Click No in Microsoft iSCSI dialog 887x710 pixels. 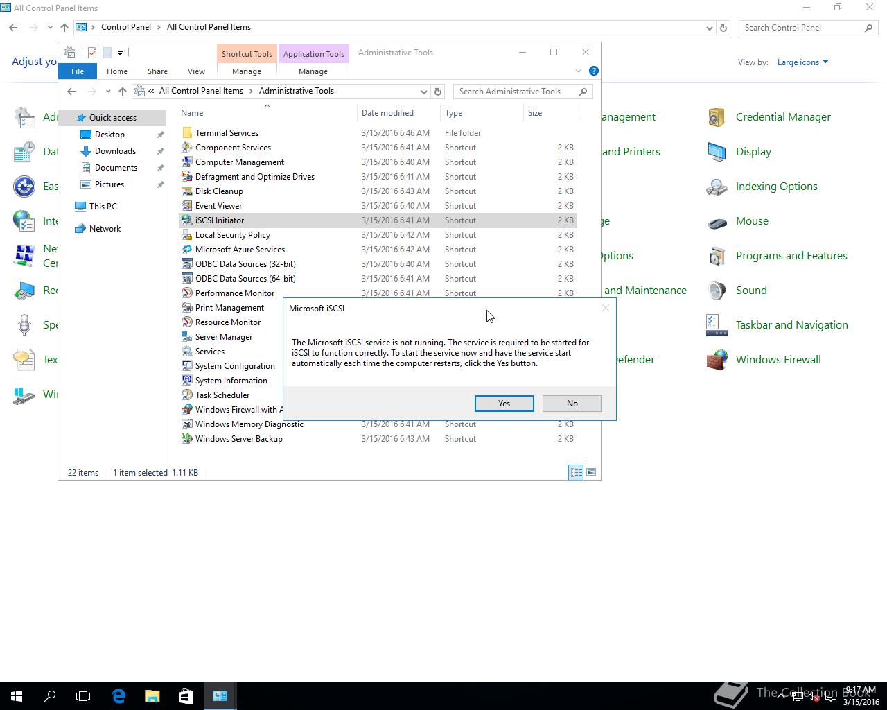pyautogui.click(x=572, y=404)
